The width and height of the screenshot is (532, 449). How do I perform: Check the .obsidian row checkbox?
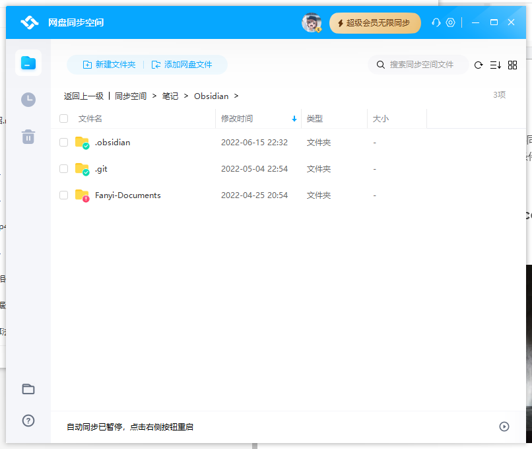coord(63,142)
